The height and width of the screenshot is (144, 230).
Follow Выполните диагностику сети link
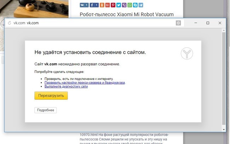click(66, 86)
